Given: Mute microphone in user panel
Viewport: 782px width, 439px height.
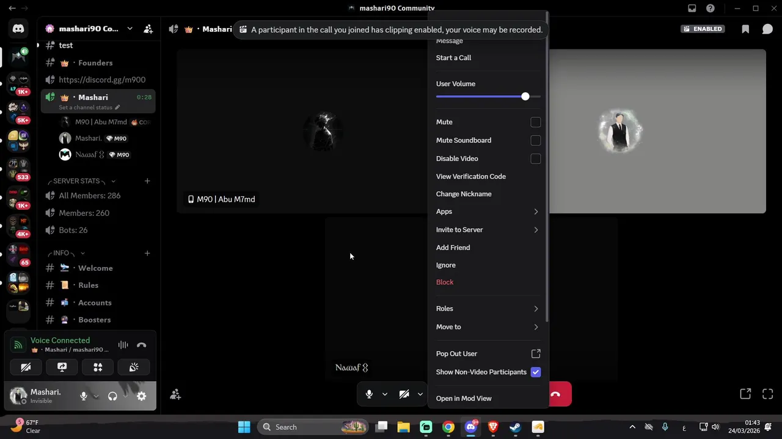Looking at the screenshot, I should tap(84, 396).
